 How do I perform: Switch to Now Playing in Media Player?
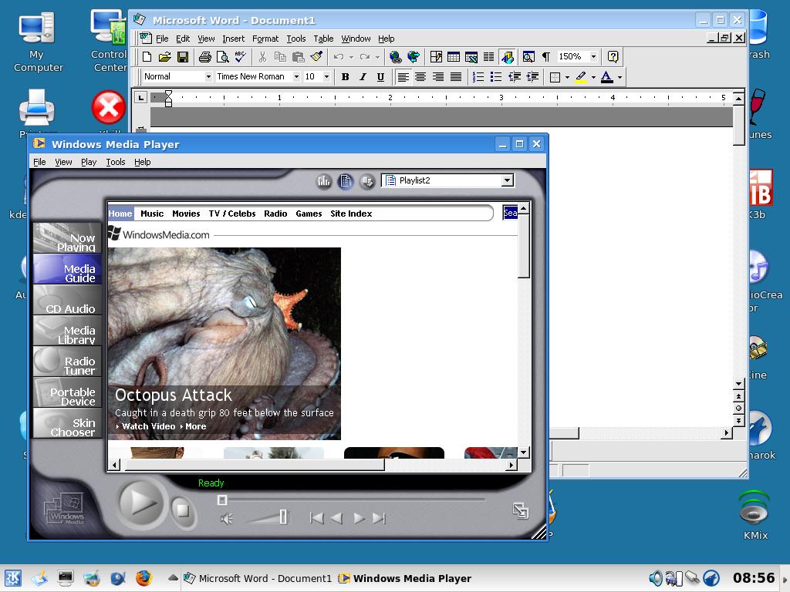tap(67, 238)
